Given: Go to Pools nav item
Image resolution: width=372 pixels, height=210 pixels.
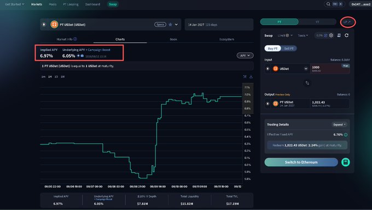Looking at the screenshot, I should click(x=53, y=4).
